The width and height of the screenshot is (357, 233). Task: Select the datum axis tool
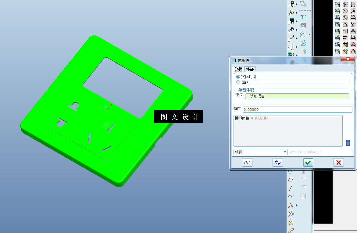pos(291,188)
